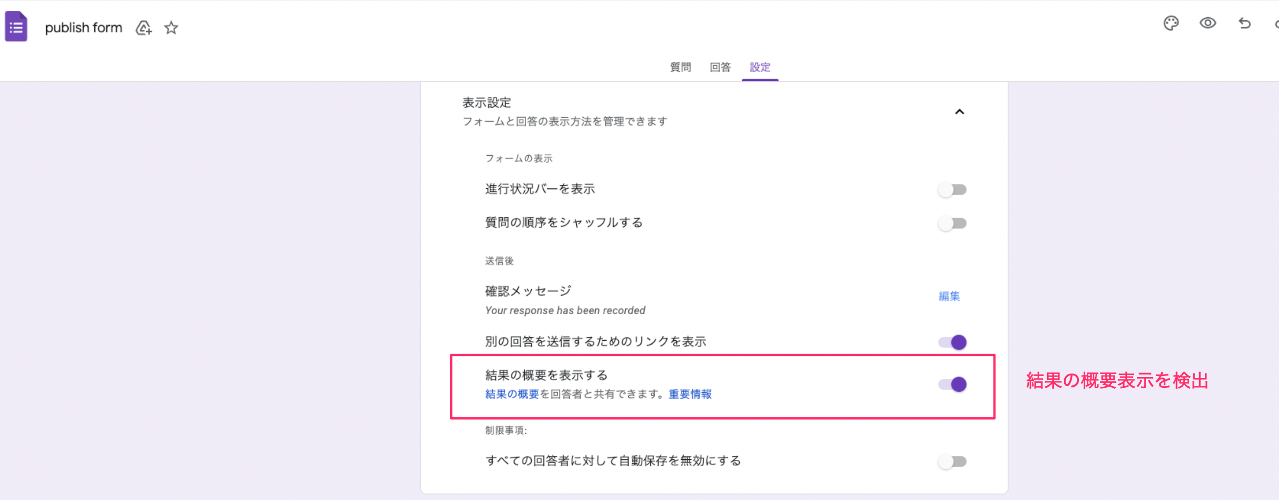Enable 質問の順序をシャッフルする toggle
This screenshot has width=1279, height=500.
point(952,224)
